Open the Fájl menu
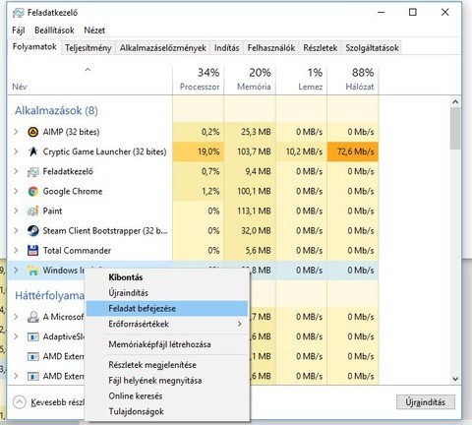Image resolution: width=472 pixels, height=425 pixels. [x=19, y=30]
